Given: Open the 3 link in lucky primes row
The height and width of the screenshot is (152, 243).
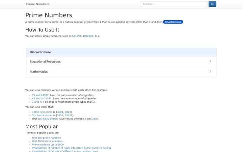Looking at the screenshot, I should 85,119.
